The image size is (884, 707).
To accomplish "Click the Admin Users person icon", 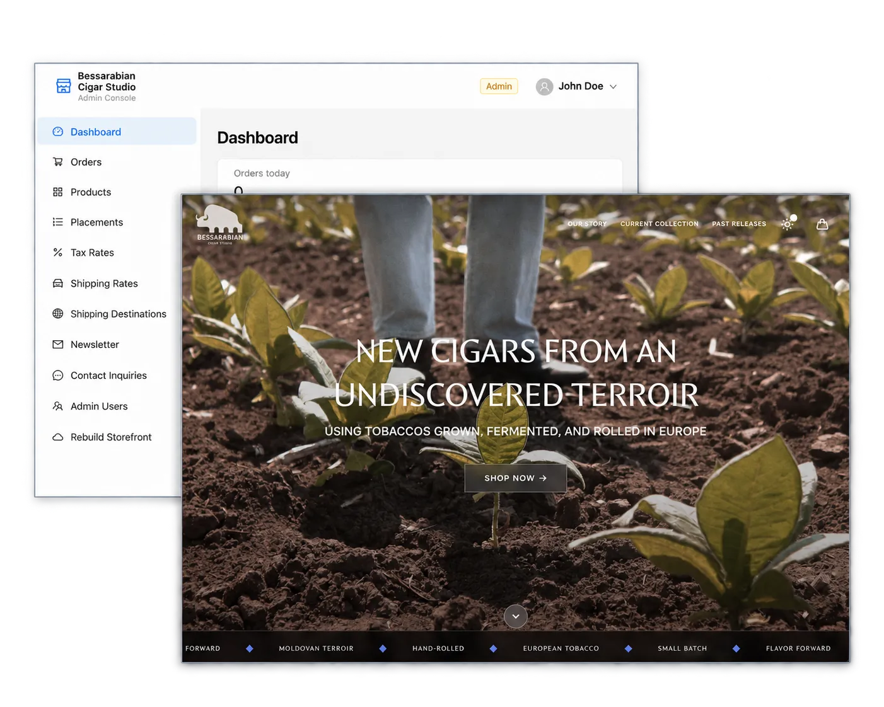I will pos(58,406).
